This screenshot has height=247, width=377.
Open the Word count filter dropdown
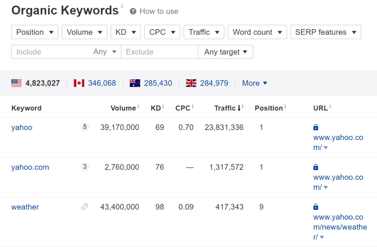point(257,32)
